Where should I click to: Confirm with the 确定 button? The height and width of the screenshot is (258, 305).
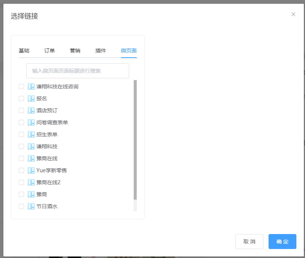282,242
